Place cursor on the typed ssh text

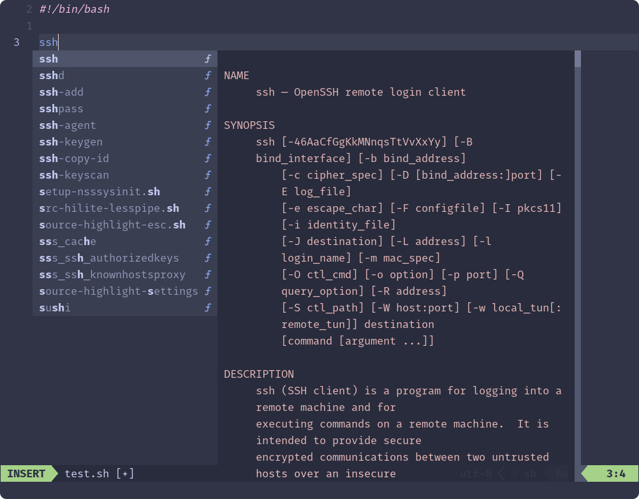[48, 42]
